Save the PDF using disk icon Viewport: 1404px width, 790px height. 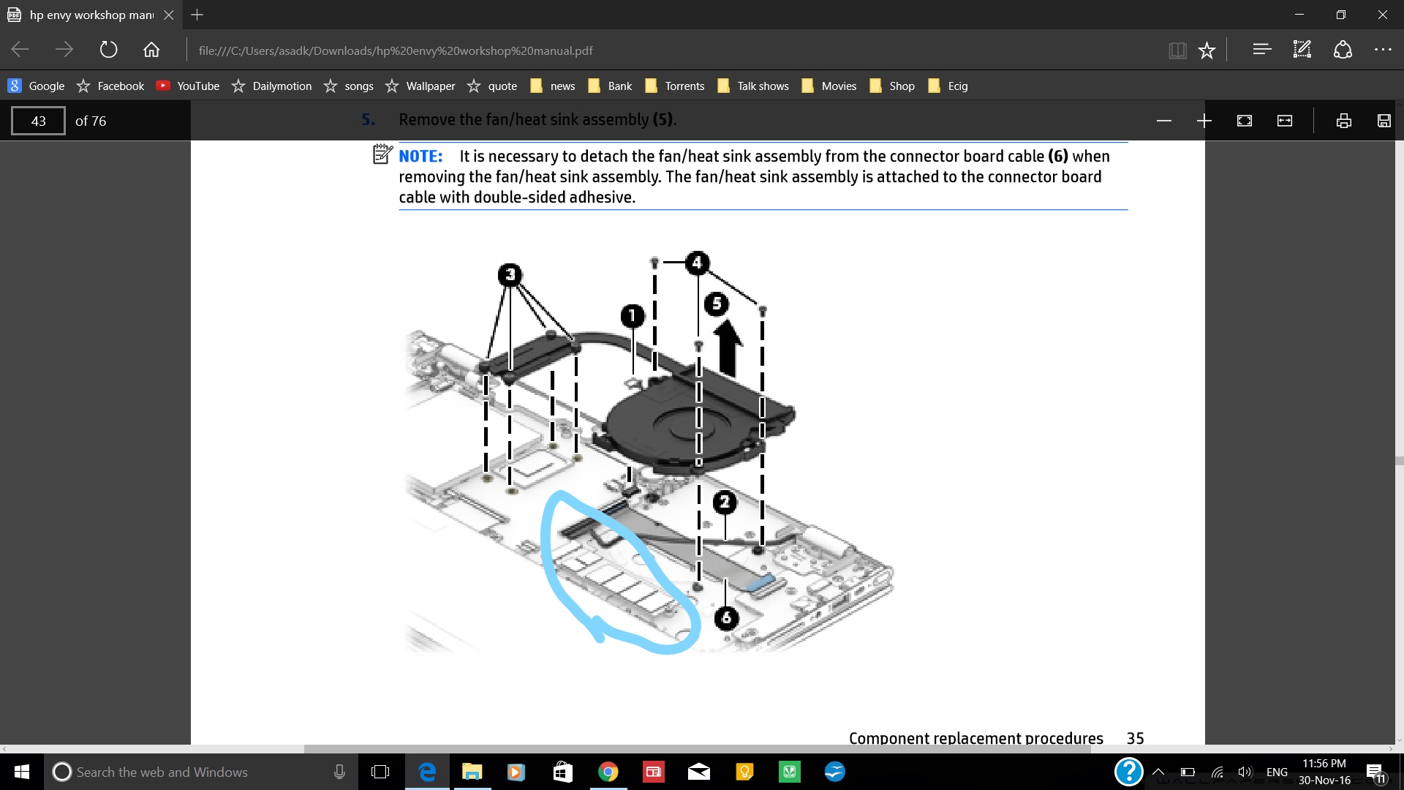click(1384, 121)
